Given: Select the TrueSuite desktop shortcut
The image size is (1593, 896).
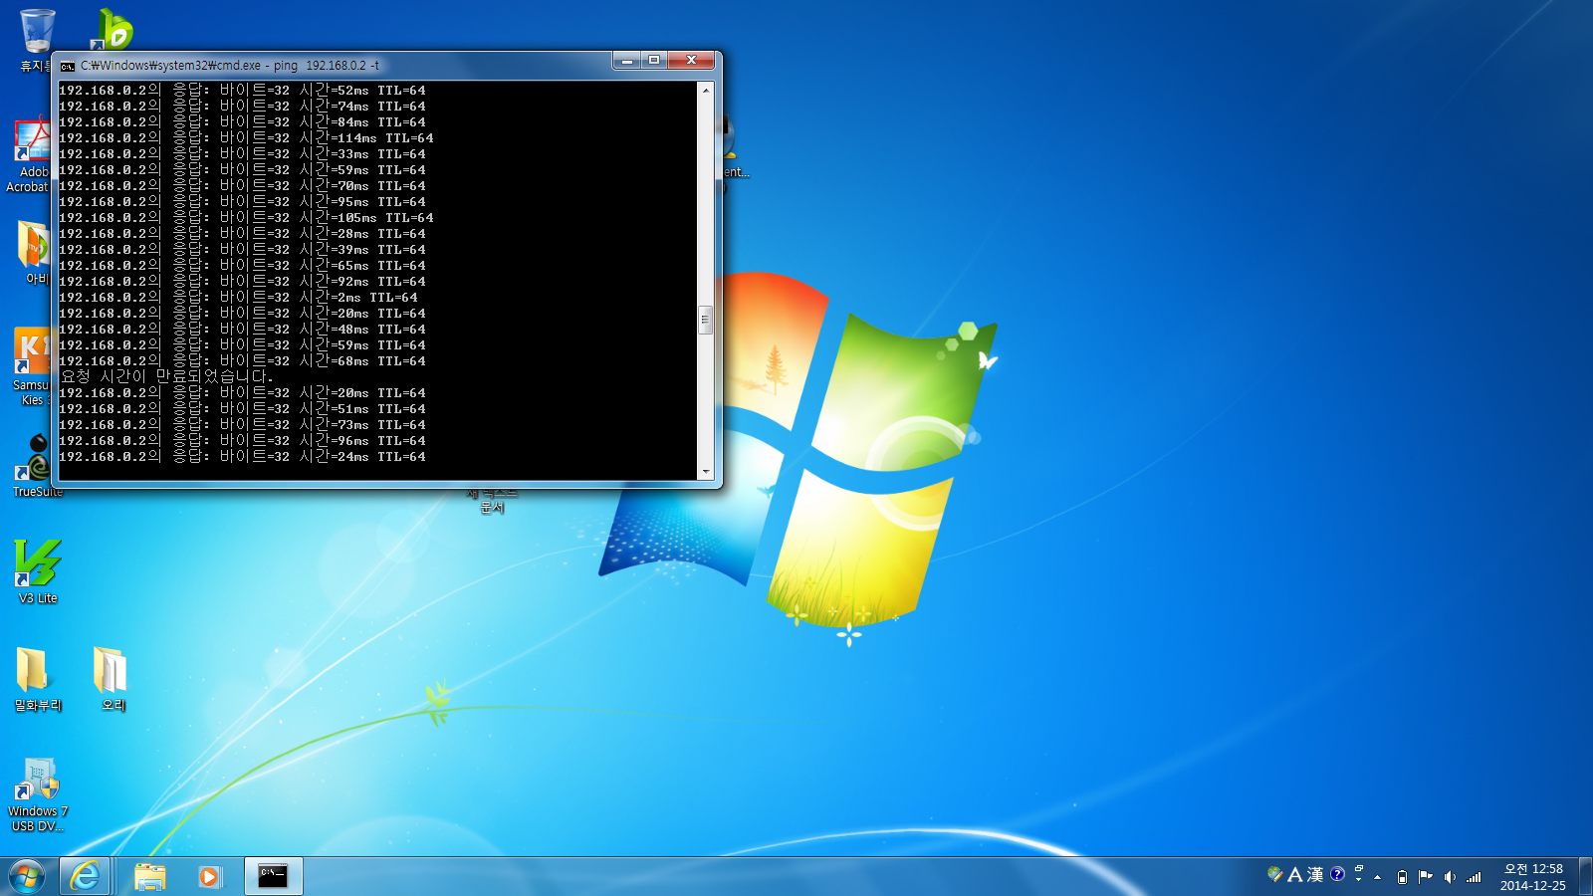Looking at the screenshot, I should 36,466.
